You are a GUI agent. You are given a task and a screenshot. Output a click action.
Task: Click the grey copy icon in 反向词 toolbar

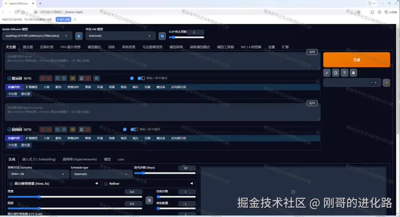[81, 129]
